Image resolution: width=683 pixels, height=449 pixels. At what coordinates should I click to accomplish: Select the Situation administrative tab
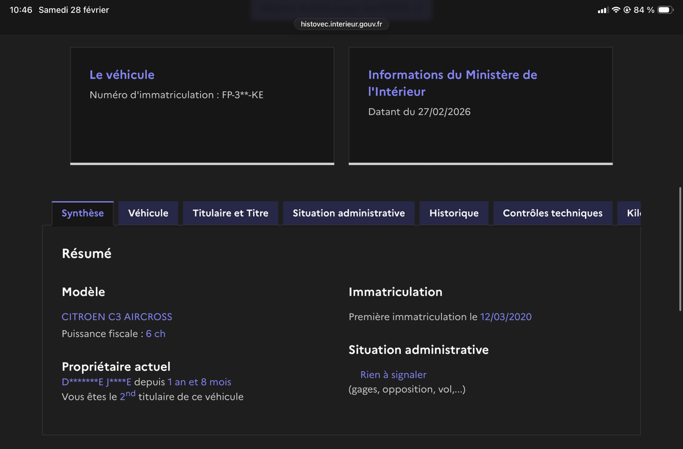(x=348, y=213)
